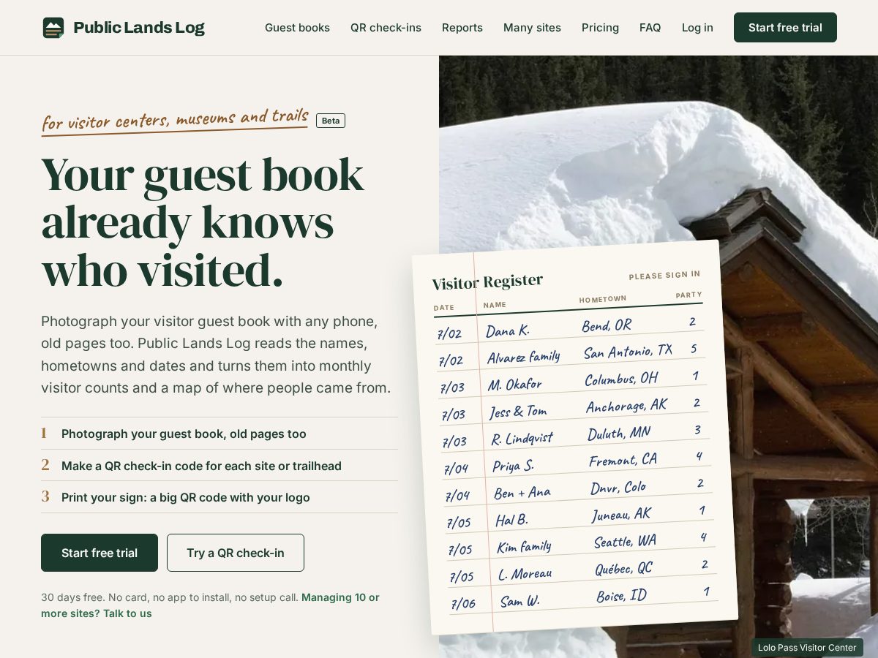
Task: Click Hal B. name in register
Action: tap(511, 520)
